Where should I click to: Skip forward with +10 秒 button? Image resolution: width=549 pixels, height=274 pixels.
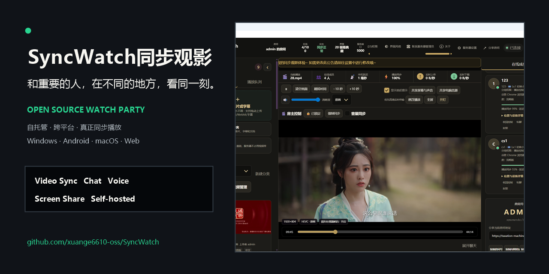(x=354, y=89)
